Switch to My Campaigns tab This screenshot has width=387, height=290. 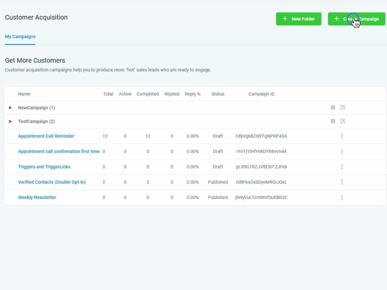[20, 37]
